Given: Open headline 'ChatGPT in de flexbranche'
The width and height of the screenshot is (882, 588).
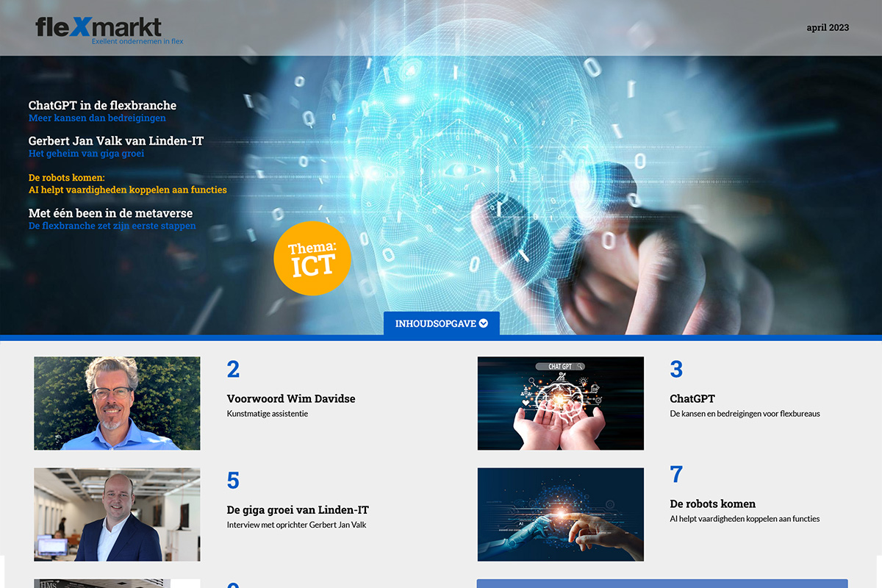Looking at the screenshot, I should click(x=102, y=105).
